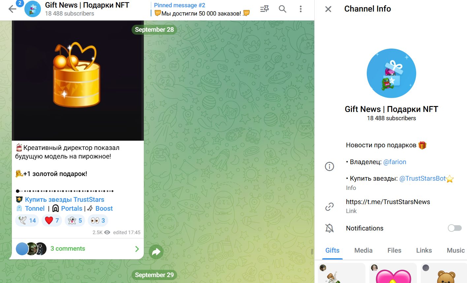Image resolution: width=467 pixels, height=283 pixels.
Task: Open the Tonnel link
Action: (35, 208)
